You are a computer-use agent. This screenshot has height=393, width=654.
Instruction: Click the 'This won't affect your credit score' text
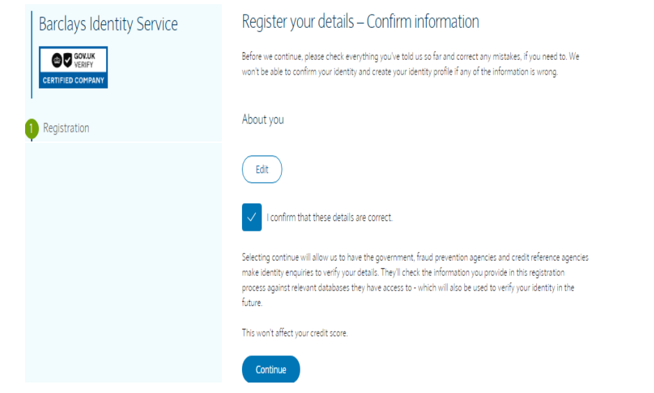294,333
